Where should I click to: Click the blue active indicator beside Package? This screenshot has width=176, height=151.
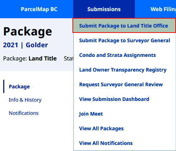[4, 86]
